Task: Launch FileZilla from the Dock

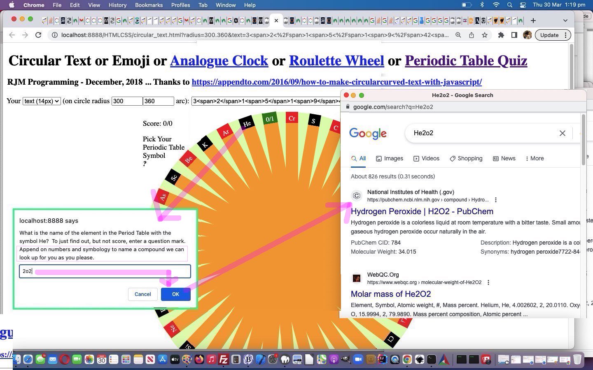Action: [x=224, y=360]
